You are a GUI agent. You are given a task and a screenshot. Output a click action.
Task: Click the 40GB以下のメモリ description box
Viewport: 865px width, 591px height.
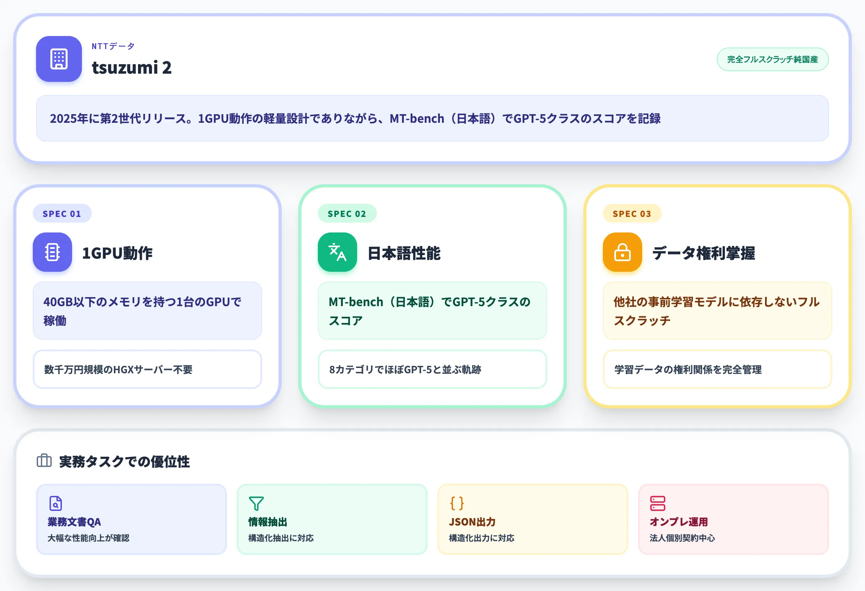tap(147, 311)
